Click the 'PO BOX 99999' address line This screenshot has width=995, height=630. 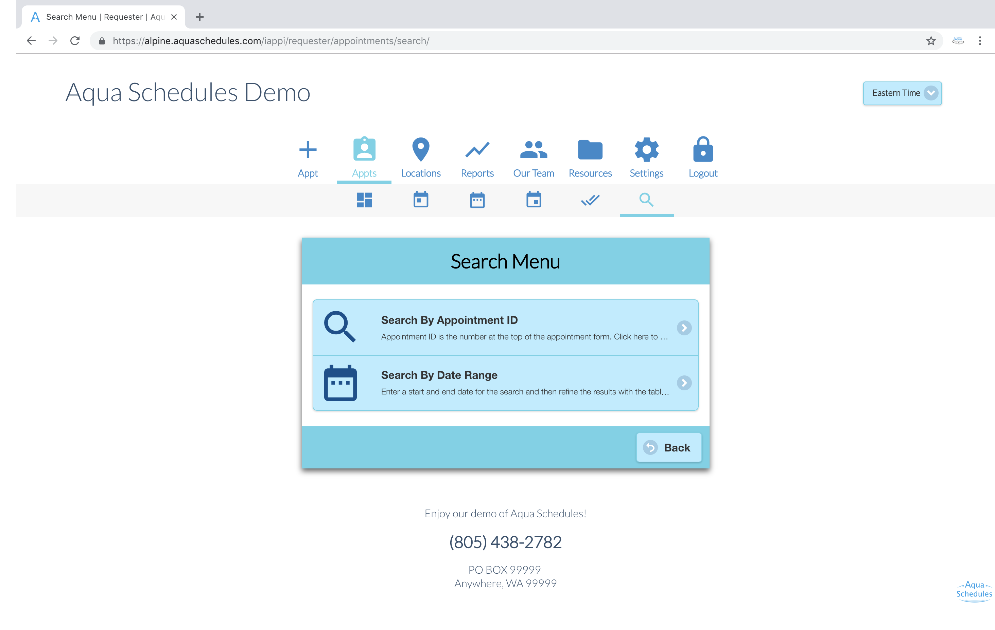point(505,570)
